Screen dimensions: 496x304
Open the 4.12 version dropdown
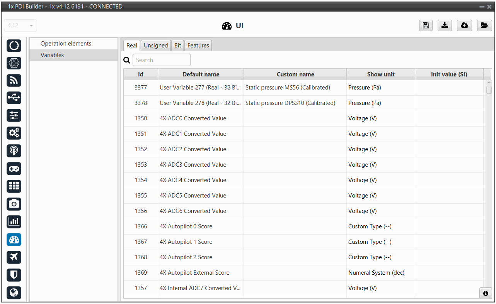[x=20, y=25]
